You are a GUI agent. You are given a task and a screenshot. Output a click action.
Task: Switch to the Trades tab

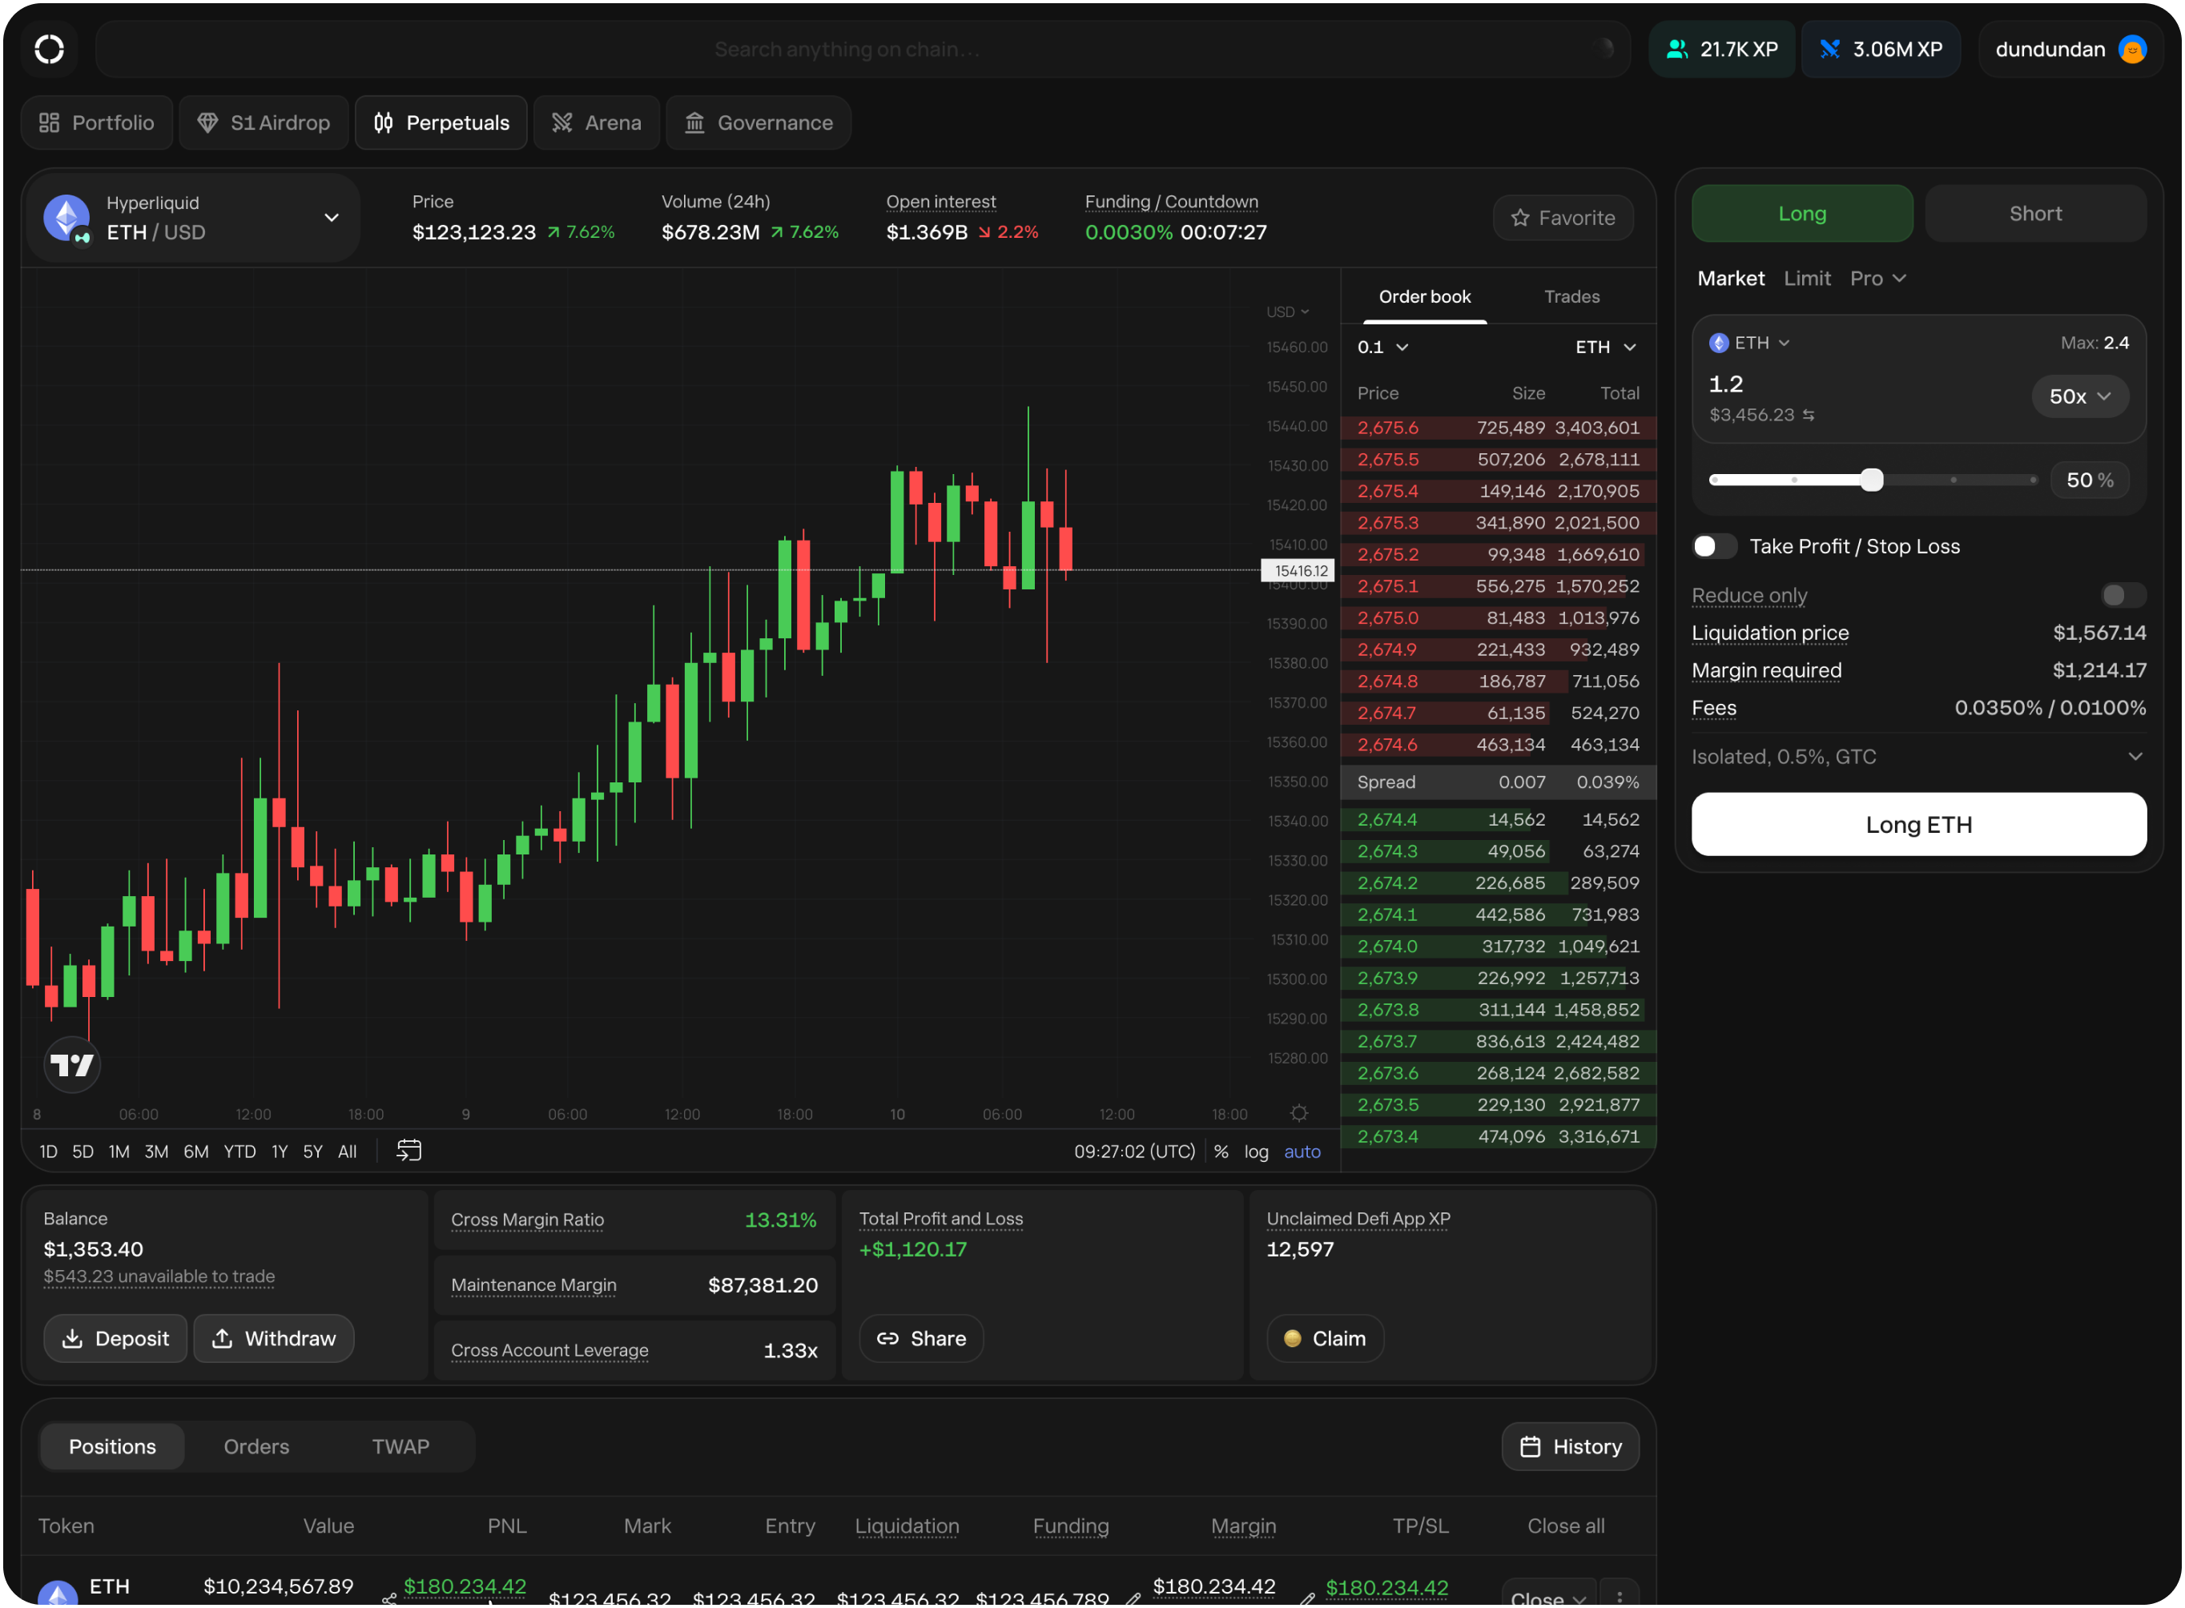coord(1571,297)
